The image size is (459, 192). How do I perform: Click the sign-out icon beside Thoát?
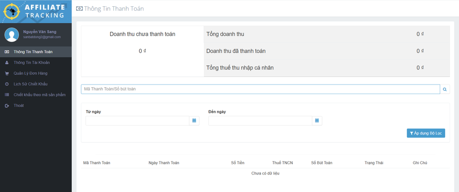pos(7,106)
